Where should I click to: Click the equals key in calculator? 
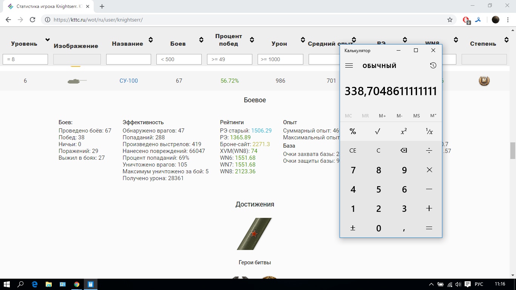coord(429,228)
